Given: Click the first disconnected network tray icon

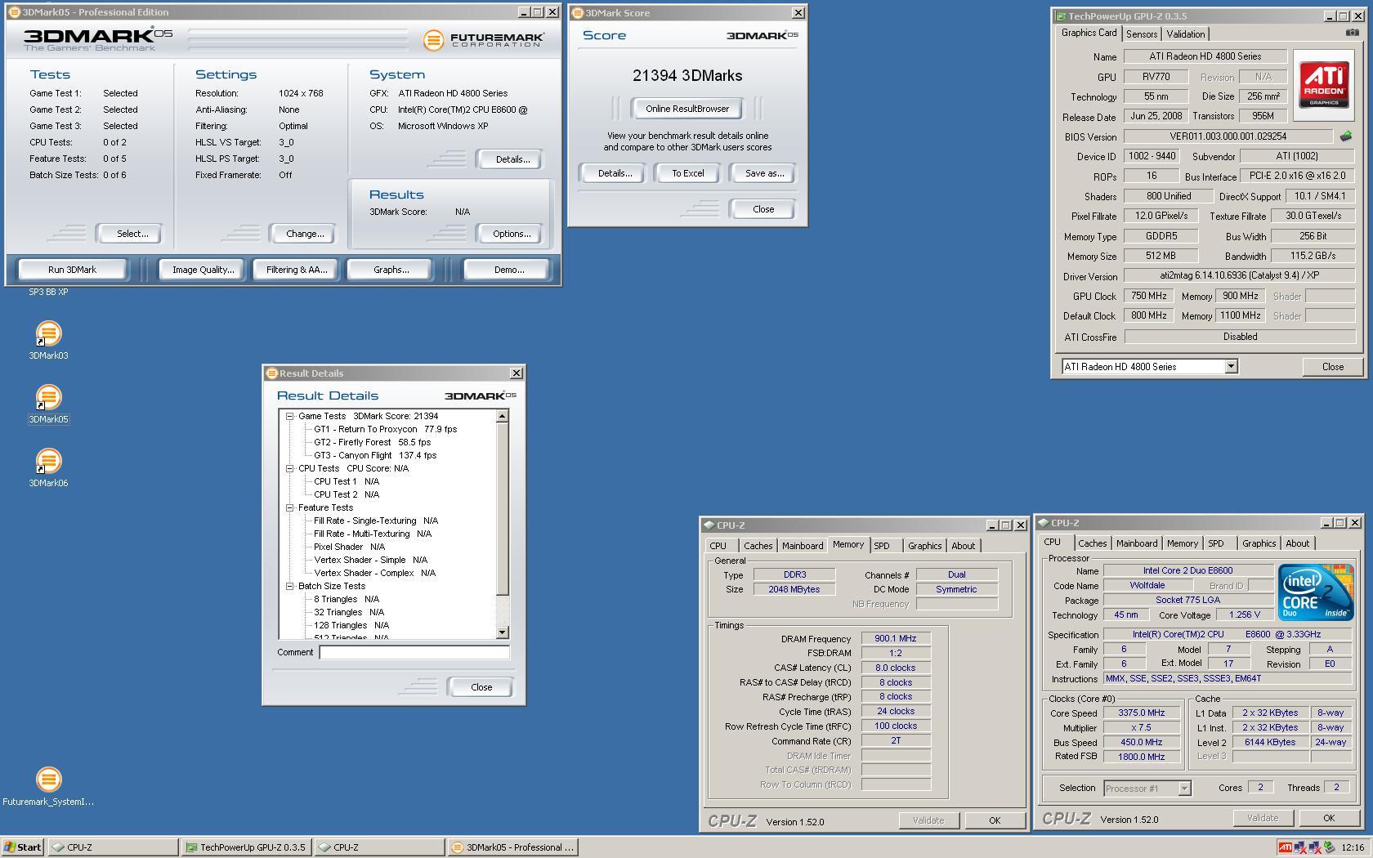Looking at the screenshot, I should [x=1300, y=847].
